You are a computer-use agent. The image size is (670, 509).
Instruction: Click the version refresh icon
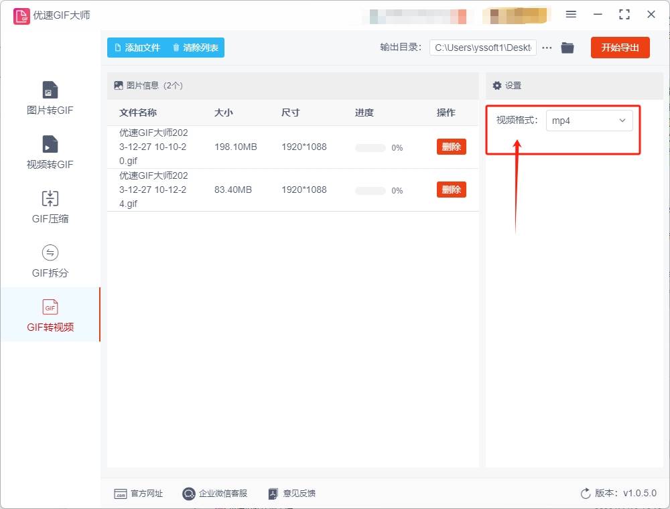(584, 494)
